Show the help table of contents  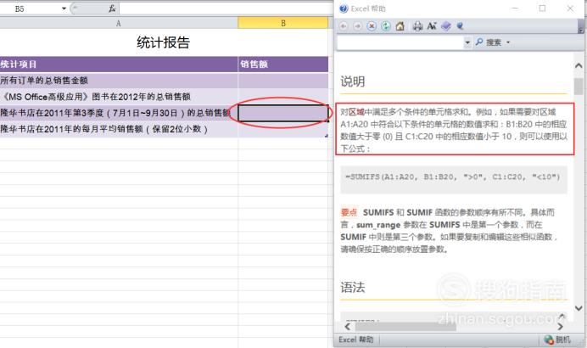point(446,25)
